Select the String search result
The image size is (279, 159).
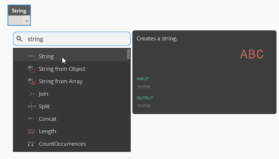tap(72, 56)
